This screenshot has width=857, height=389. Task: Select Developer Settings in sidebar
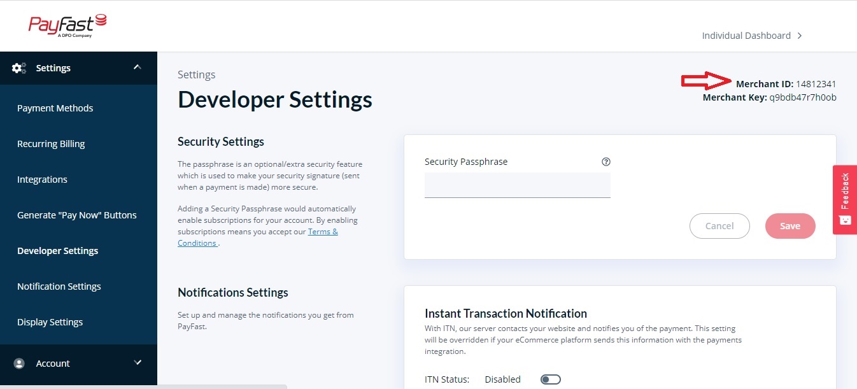58,251
